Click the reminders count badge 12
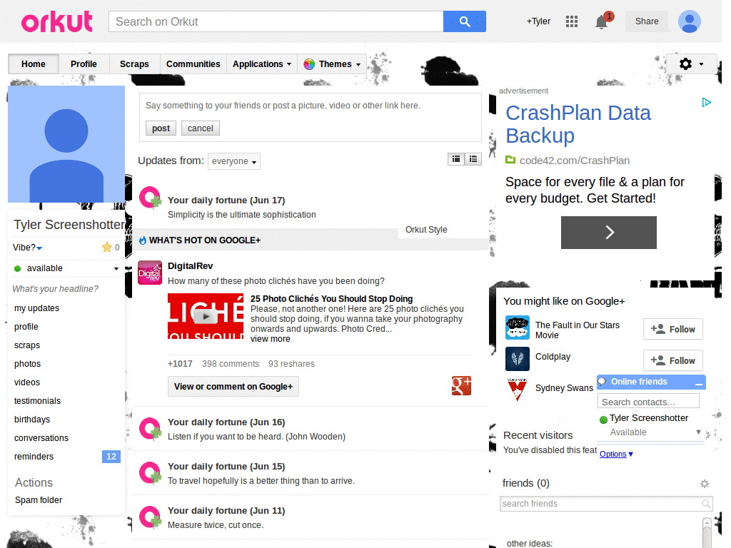The image size is (731, 548). pos(111,457)
